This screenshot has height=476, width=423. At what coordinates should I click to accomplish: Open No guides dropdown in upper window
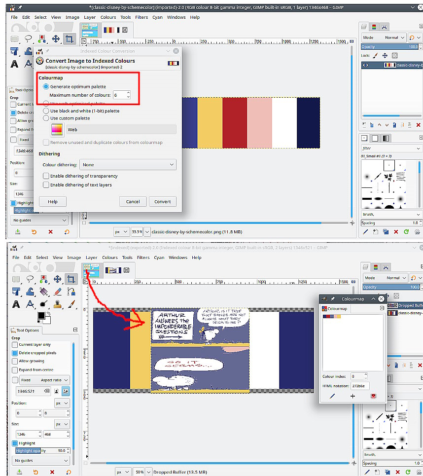click(x=39, y=220)
